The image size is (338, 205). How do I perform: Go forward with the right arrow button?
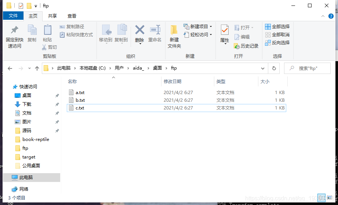pos(21,68)
